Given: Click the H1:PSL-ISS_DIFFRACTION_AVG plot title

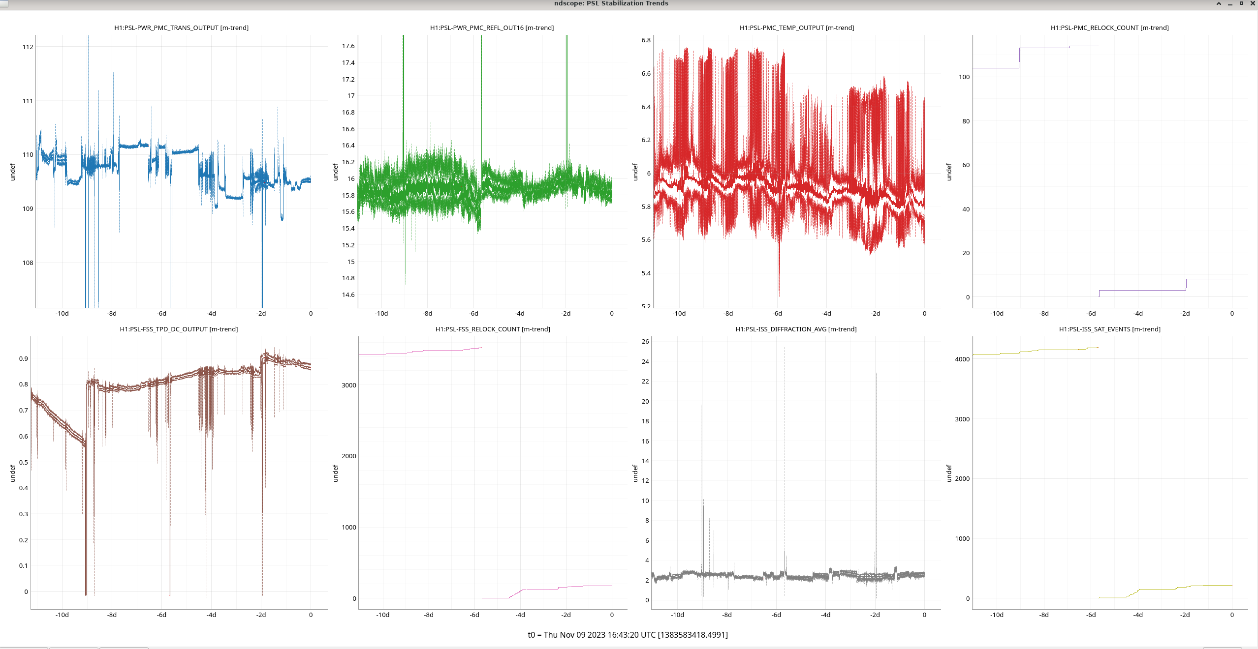Looking at the screenshot, I should [x=796, y=329].
